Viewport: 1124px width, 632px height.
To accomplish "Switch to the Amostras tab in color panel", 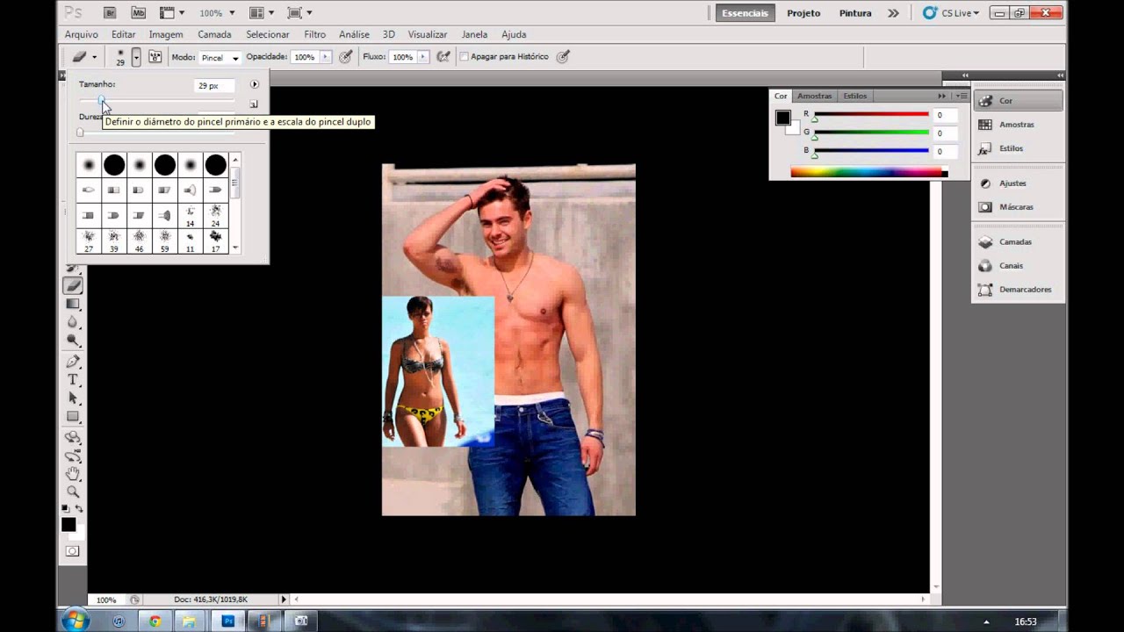I will coord(814,96).
